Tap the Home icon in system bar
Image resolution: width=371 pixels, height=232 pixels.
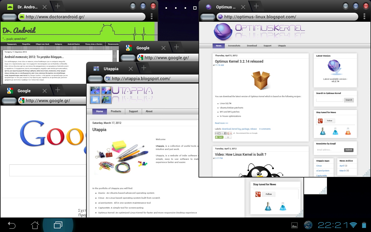click(x=35, y=225)
